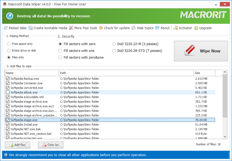Click Activate! in the toolbar

pyautogui.click(x=185, y=28)
